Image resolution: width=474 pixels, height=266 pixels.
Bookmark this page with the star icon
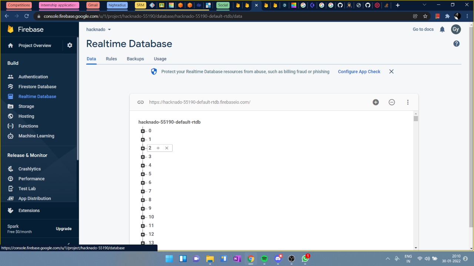click(425, 16)
